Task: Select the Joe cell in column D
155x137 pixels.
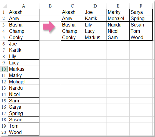Action: (x=95, y=12)
